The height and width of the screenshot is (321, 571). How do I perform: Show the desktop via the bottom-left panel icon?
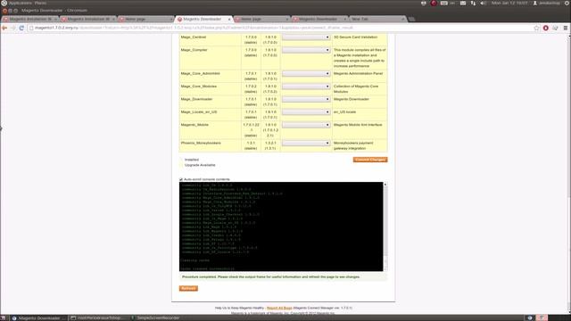(x=3, y=317)
